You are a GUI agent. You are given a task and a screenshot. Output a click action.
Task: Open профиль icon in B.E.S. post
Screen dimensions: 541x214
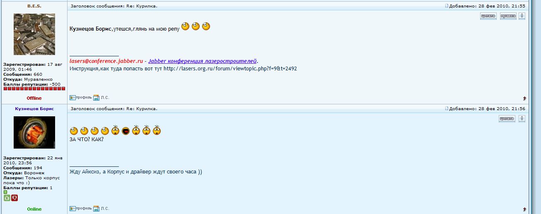[80, 98]
